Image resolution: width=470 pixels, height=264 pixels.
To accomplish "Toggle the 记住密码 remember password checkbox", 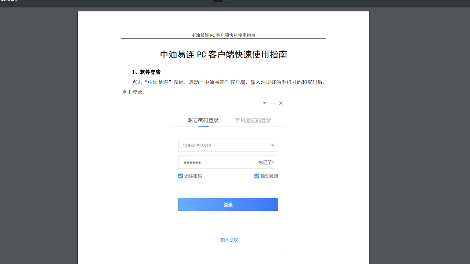I will (x=180, y=176).
